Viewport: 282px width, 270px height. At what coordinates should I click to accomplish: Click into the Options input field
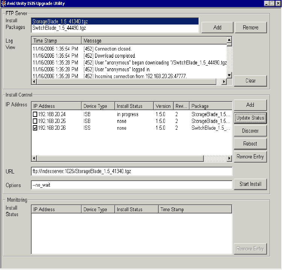click(132, 185)
